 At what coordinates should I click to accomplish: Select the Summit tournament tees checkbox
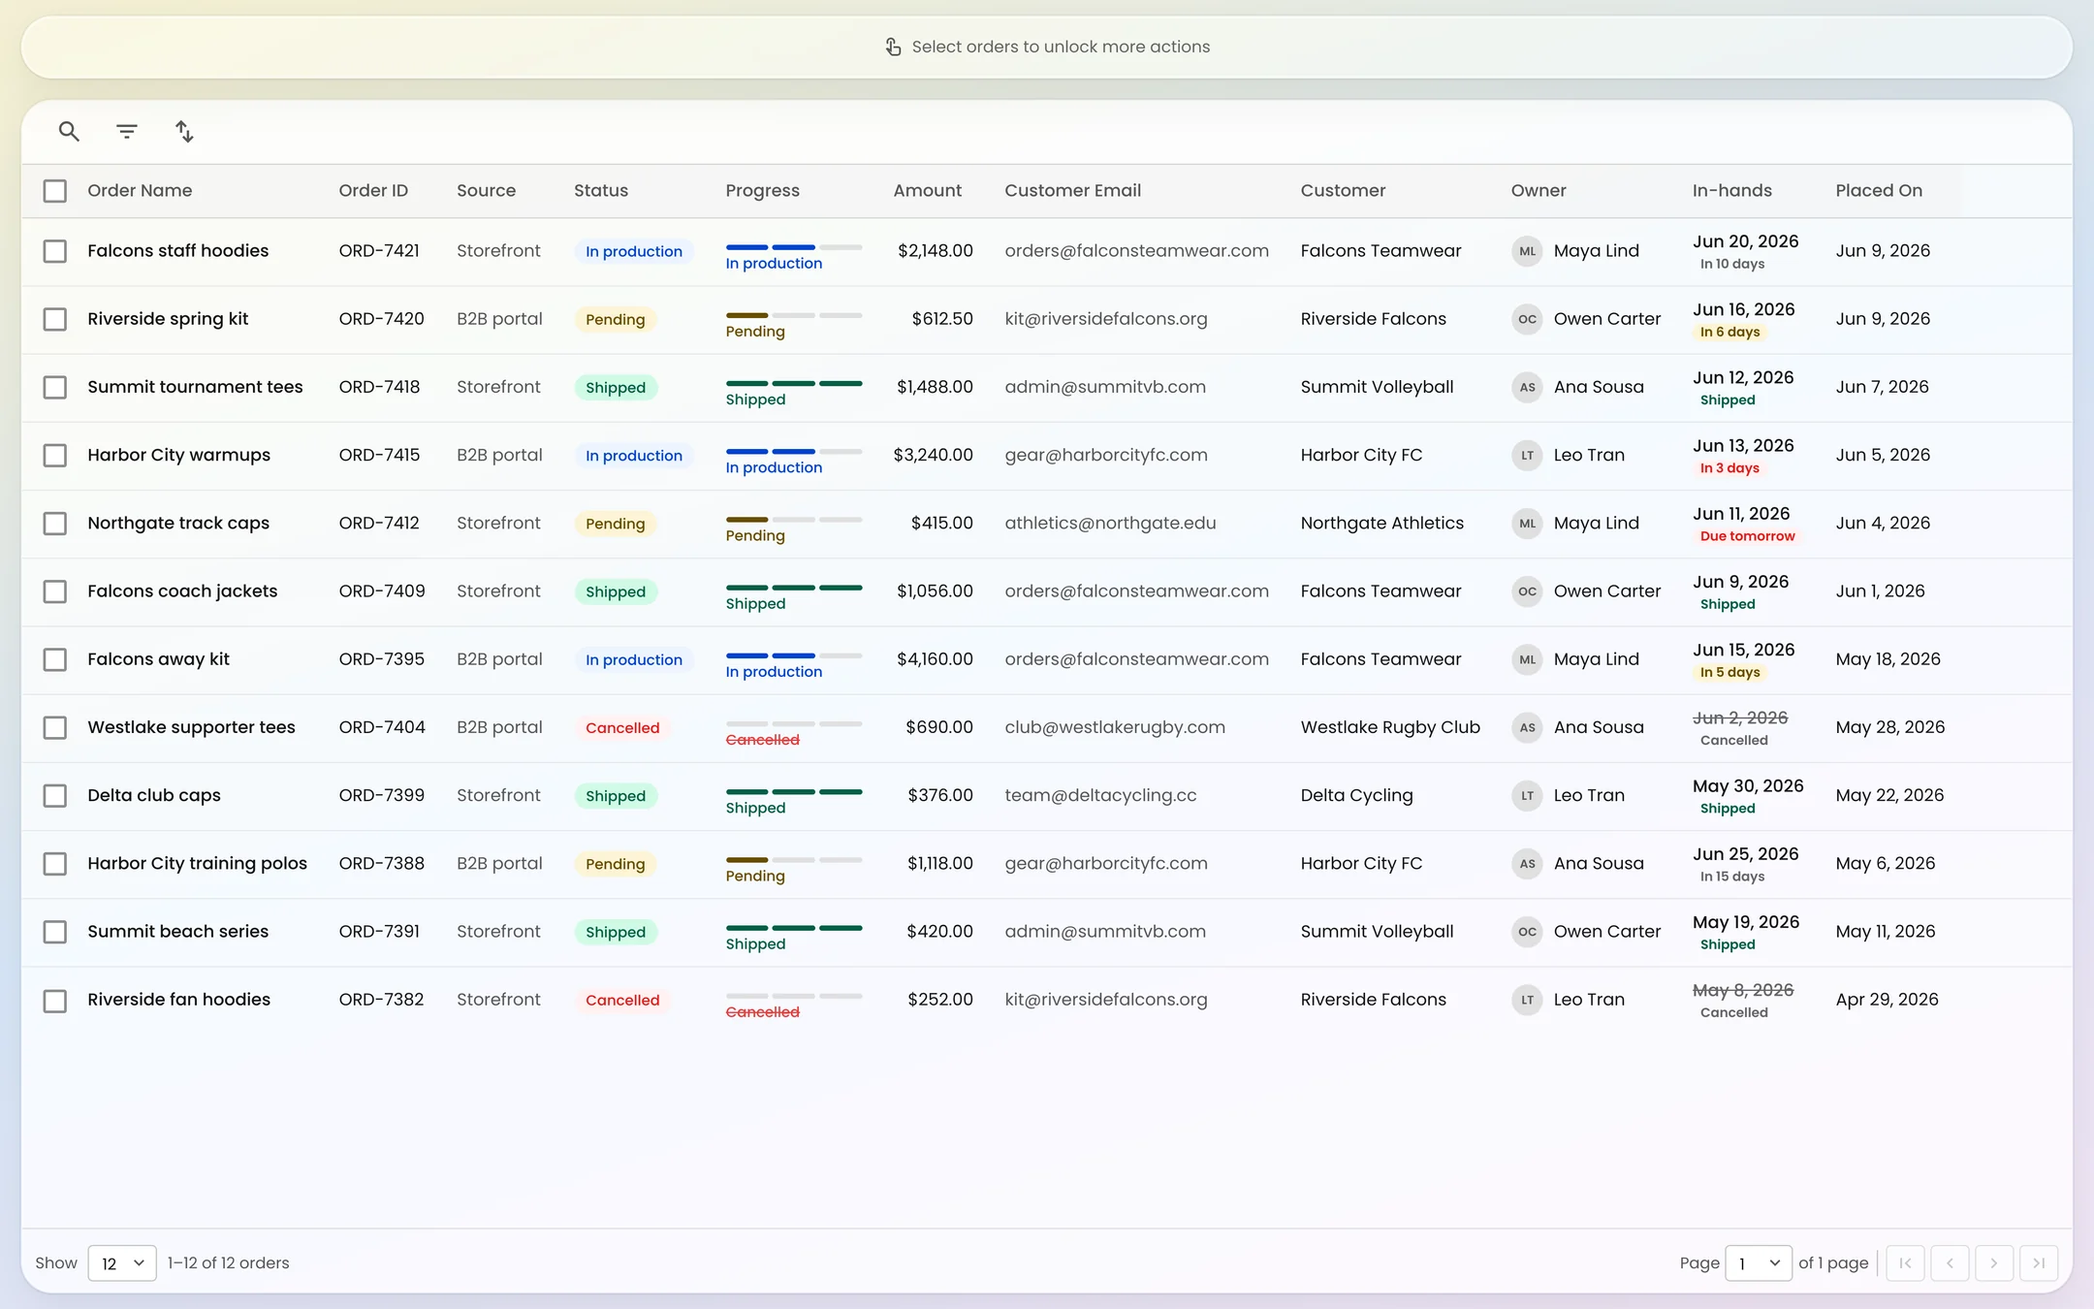click(x=55, y=387)
